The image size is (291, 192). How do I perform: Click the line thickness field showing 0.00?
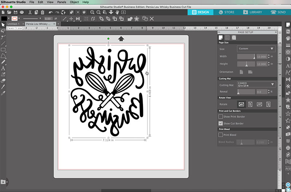(x=48, y=19)
